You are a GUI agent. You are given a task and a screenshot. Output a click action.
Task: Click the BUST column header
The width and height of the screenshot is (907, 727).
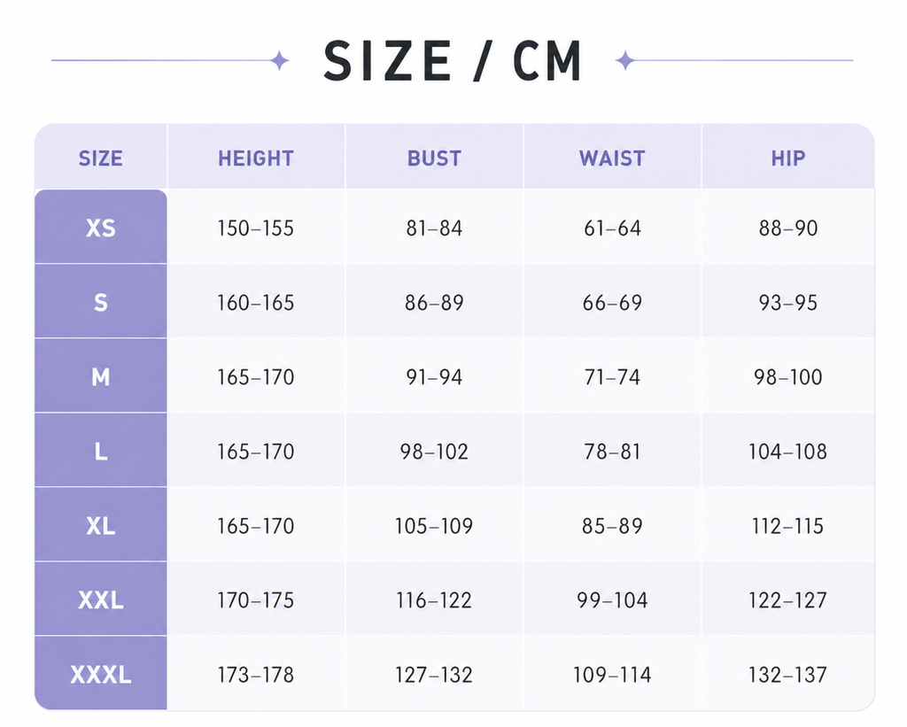point(434,159)
